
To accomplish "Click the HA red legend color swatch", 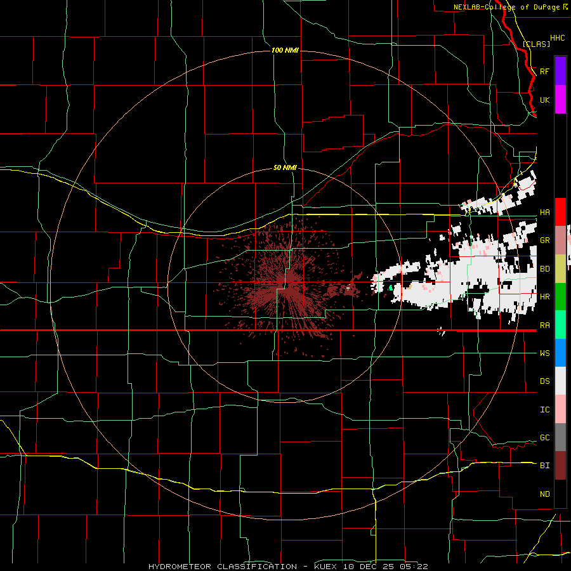I will point(560,212).
